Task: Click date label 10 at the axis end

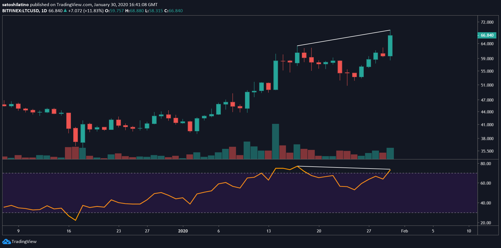Action: pos(469,231)
